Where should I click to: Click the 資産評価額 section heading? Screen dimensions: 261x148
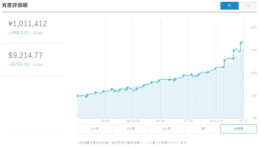coord(15,5)
